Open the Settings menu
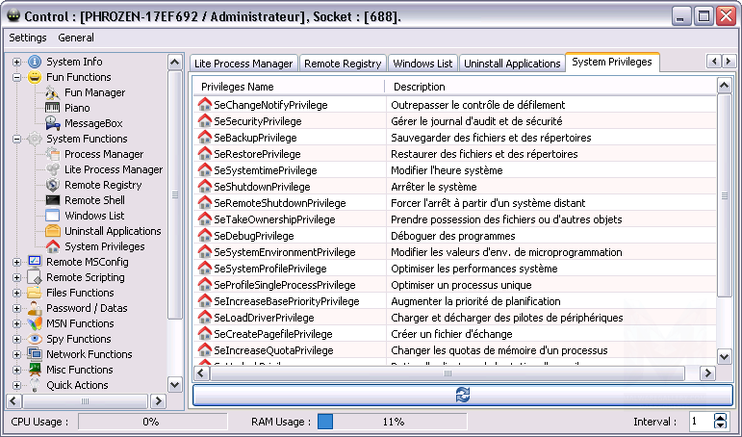This screenshot has height=437, width=742. 27,39
